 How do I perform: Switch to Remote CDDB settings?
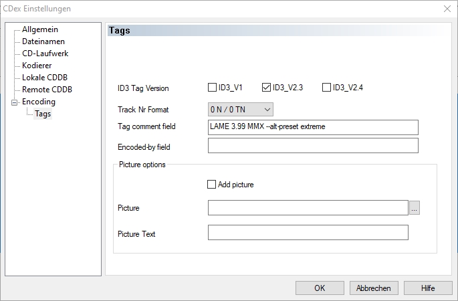coord(47,90)
